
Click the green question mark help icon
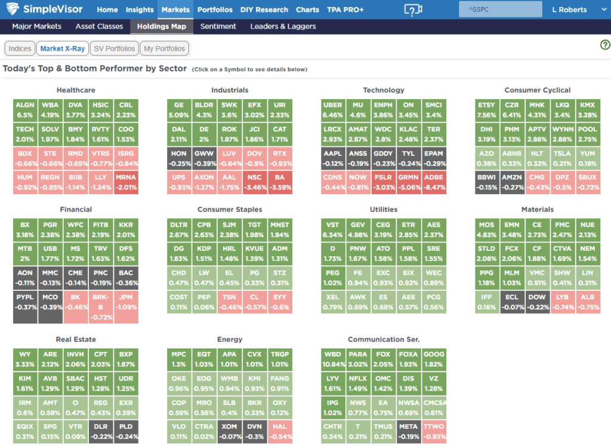click(605, 45)
